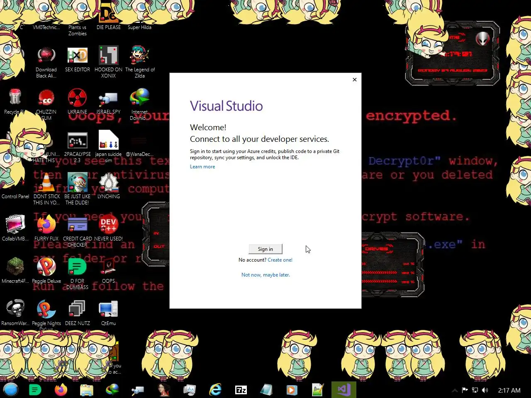
Task: Open the Create one! account link
Action: point(280,260)
